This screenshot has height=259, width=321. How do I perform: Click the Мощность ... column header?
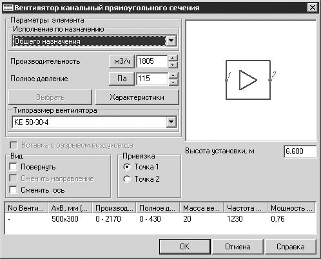point(291,208)
